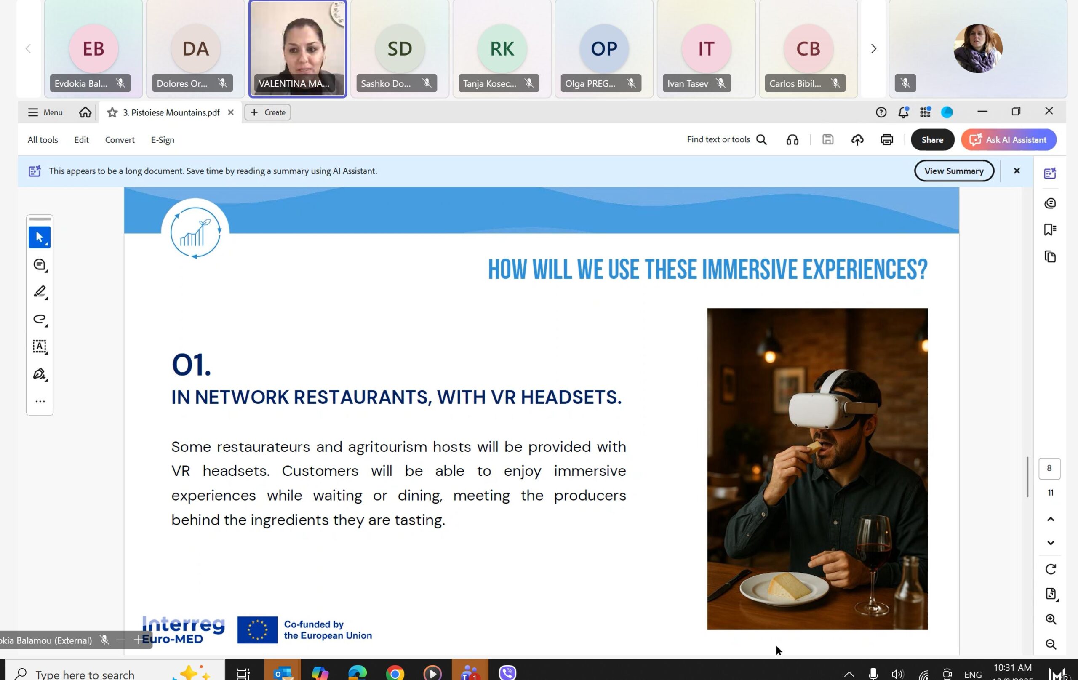
Task: Toggle the taskbar microphone icon
Action: point(873,674)
